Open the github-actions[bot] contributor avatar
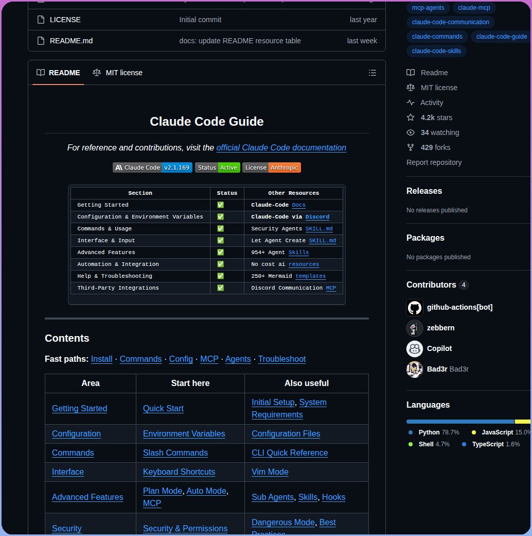Image resolution: width=532 pixels, height=536 pixels. [415, 308]
